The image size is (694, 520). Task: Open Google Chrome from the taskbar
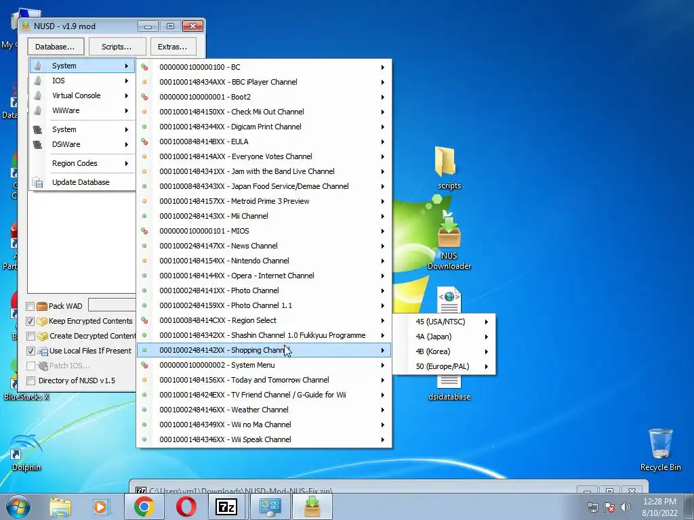[144, 506]
